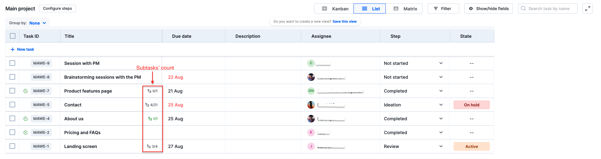Click the On hold state badge

[x=472, y=105]
